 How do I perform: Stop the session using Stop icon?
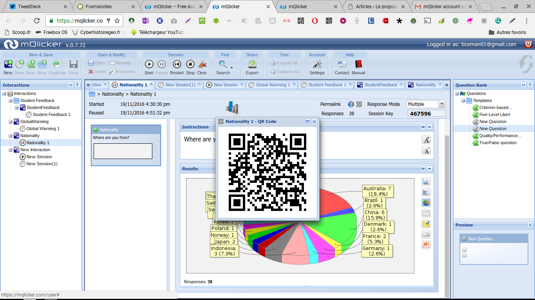(190, 64)
